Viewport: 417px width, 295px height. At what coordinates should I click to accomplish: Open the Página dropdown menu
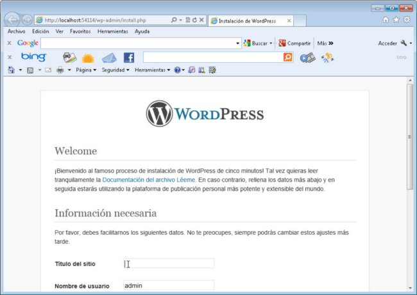point(86,70)
